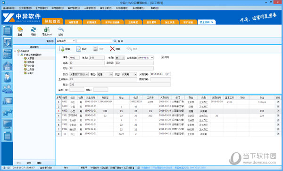Click the add-record icon with green plus
Image resolution: width=283 pixels, height=171 pixels.
(62, 49)
